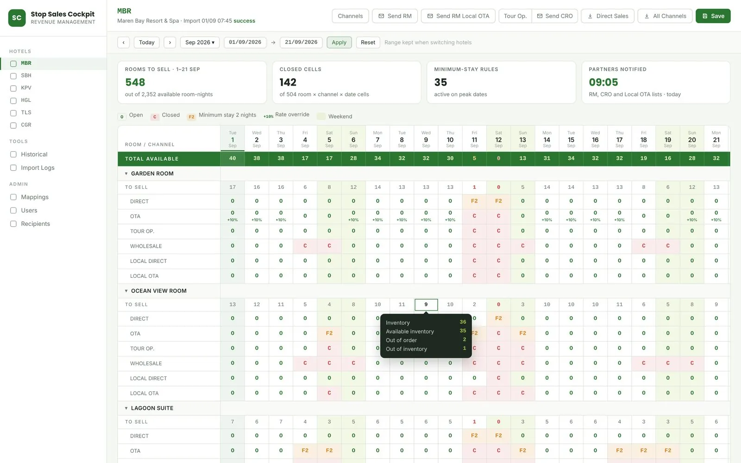Select the TLS hotel checkbox

[13, 113]
